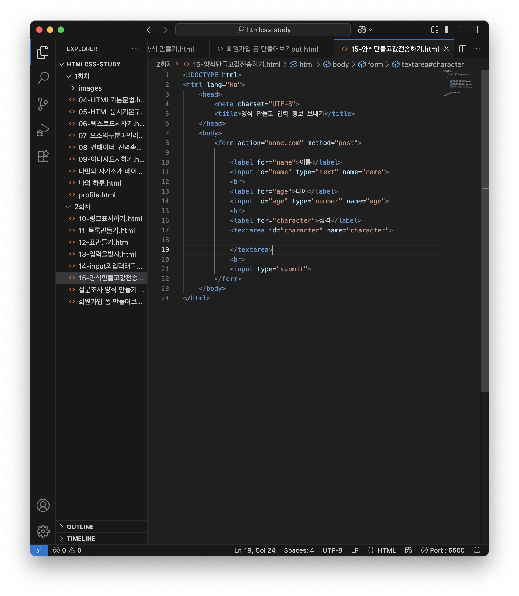Viewport: 519px width, 596px height.
Task: Change language mode from HTML
Action: [x=386, y=550]
